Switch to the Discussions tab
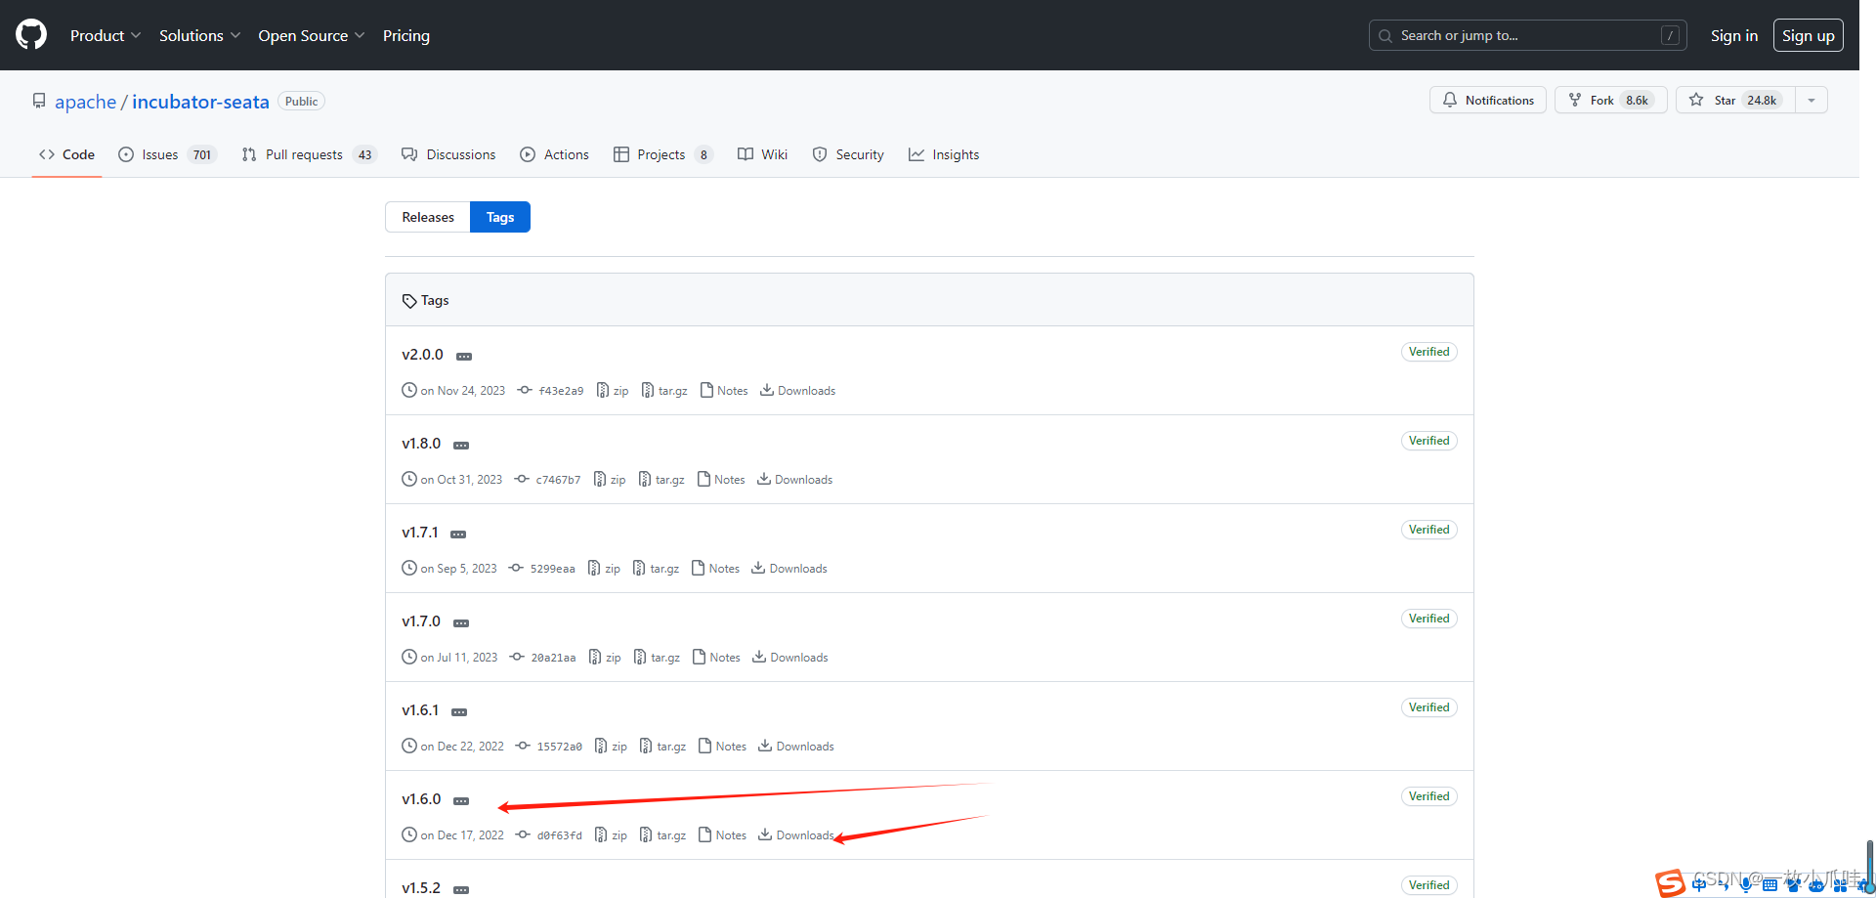 448,154
